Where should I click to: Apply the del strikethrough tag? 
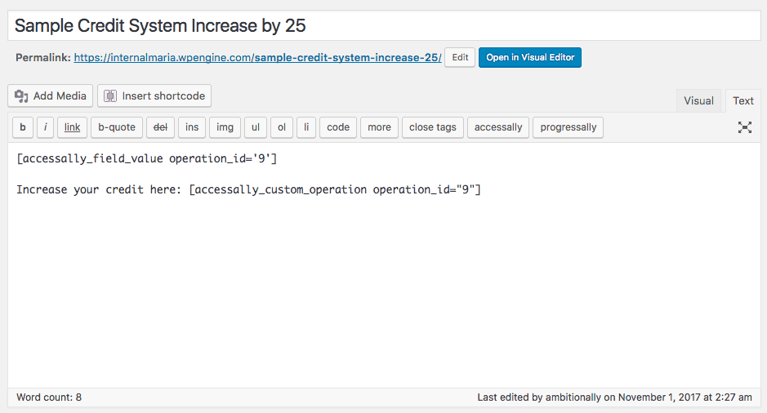pos(161,127)
